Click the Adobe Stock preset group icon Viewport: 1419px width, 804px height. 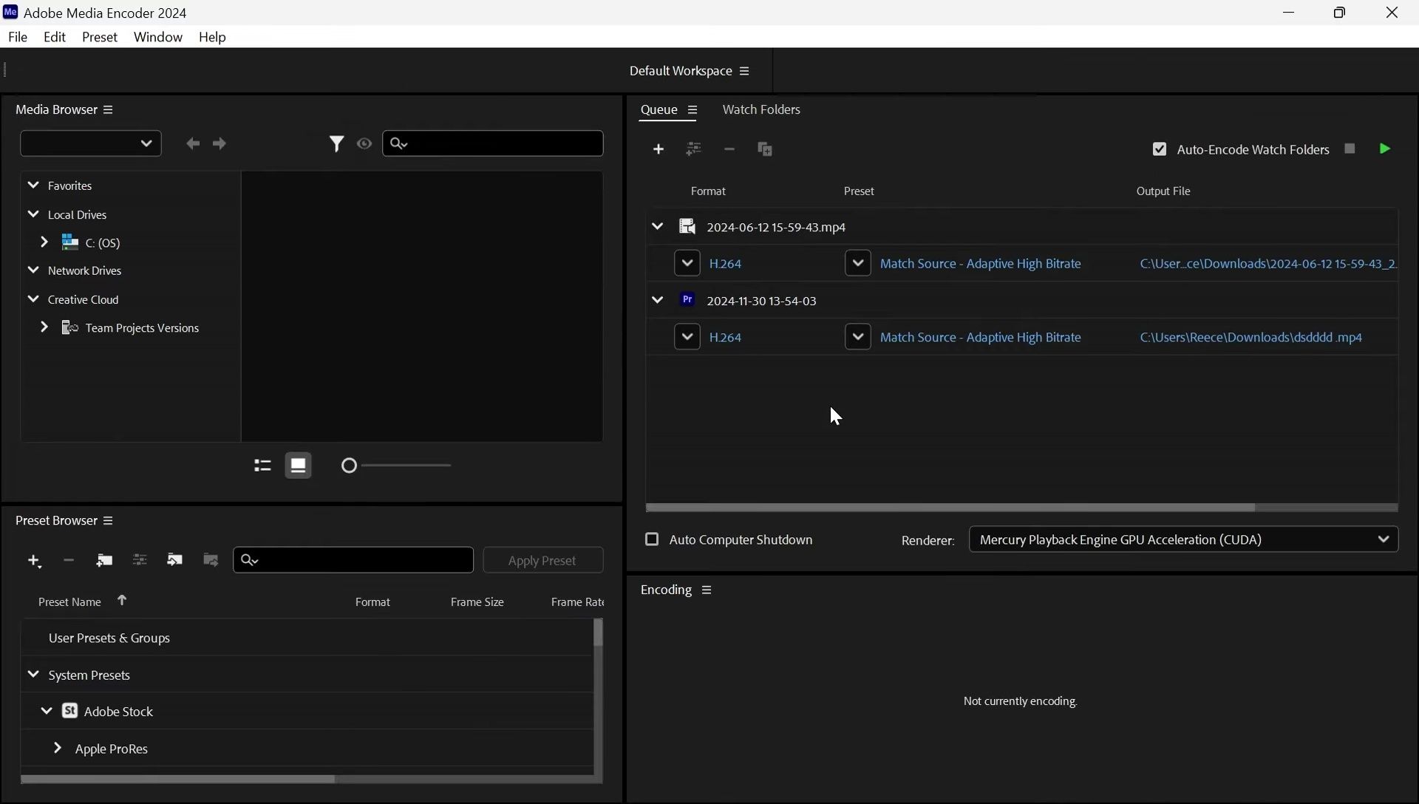click(x=70, y=711)
